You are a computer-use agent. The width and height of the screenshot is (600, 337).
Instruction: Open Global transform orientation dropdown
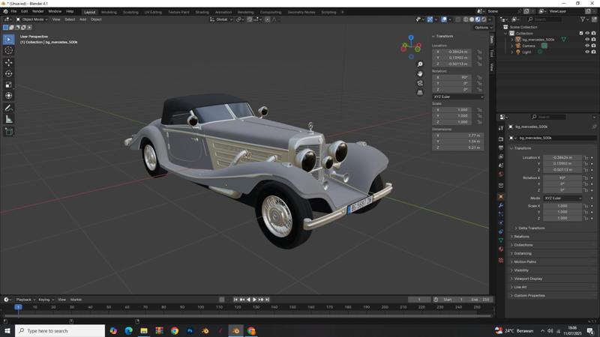click(x=221, y=19)
